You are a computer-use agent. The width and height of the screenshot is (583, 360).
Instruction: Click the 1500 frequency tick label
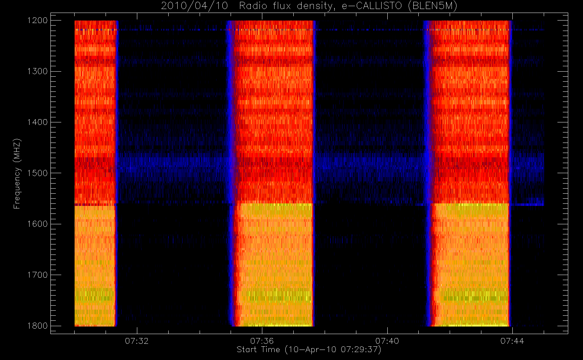point(37,173)
